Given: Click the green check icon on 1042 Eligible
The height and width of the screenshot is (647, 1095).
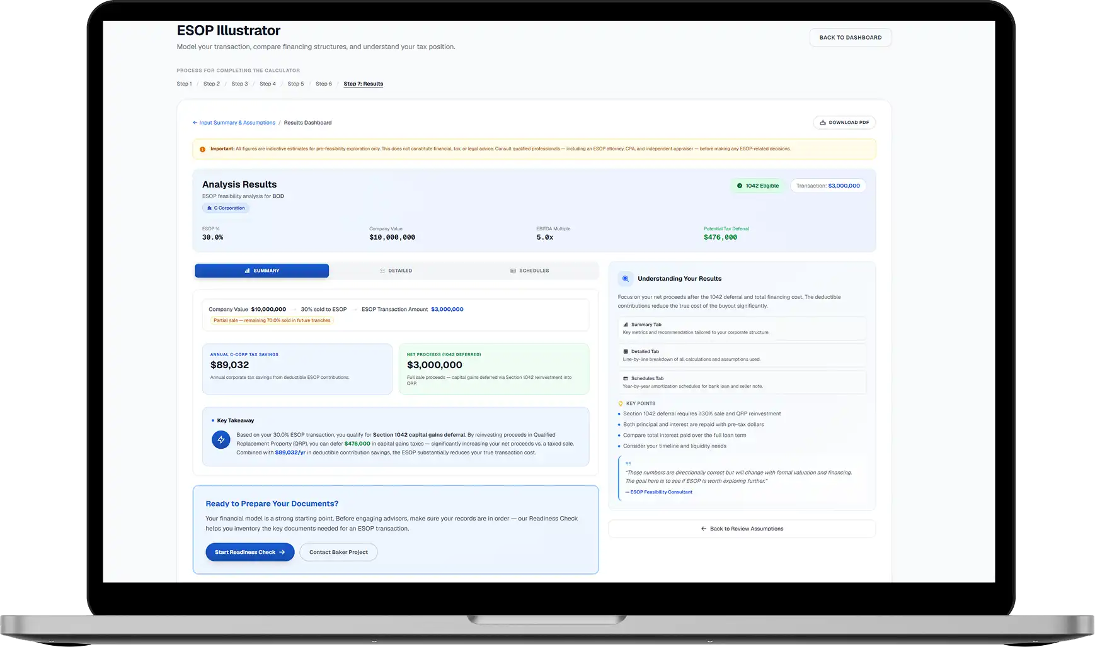Looking at the screenshot, I should [740, 186].
